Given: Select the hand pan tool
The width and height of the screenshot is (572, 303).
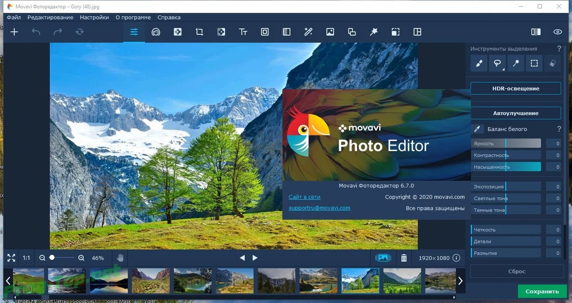Looking at the screenshot, I should click(121, 258).
